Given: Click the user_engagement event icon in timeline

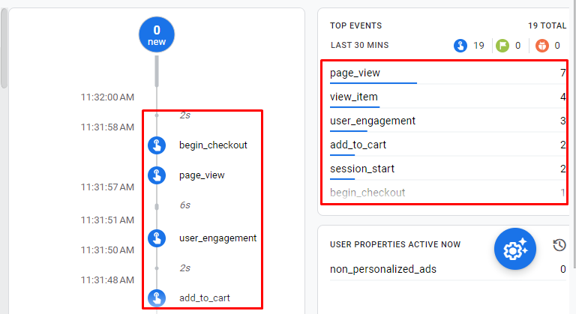Looking at the screenshot, I should pos(157,238).
